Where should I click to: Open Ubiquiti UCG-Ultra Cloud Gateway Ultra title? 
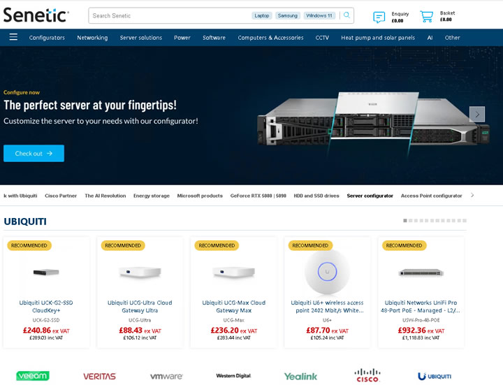[140, 307]
